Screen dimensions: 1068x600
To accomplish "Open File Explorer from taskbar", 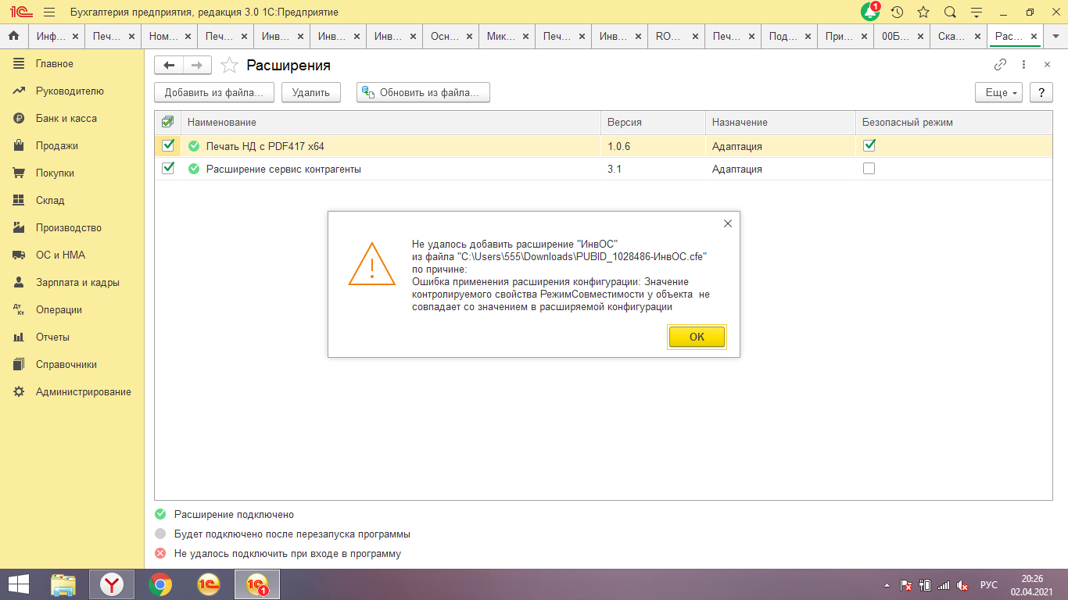I will (63, 584).
